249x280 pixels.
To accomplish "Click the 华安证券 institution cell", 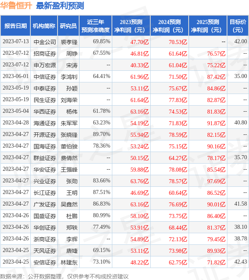I will coord(45,170).
